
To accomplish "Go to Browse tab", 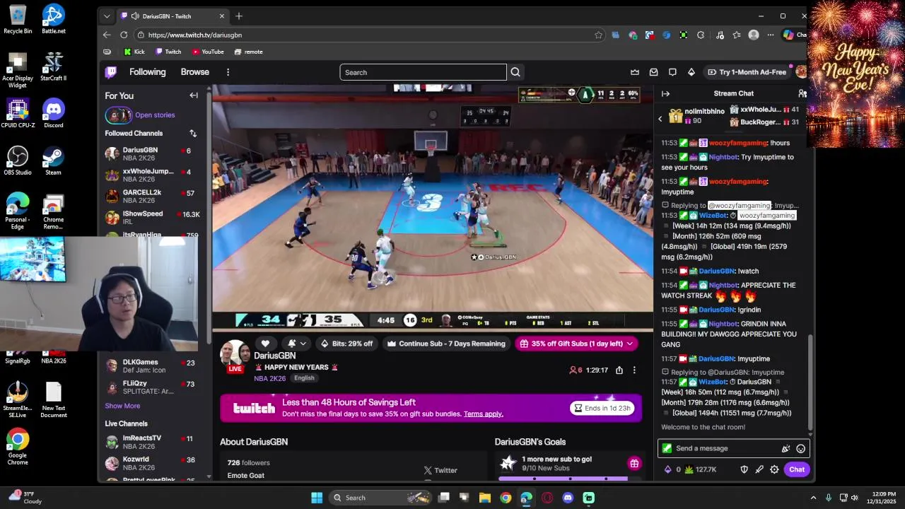I will coord(194,72).
